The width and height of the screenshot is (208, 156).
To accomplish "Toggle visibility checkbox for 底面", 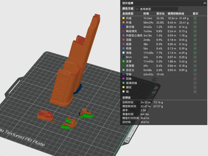I will [195, 44].
